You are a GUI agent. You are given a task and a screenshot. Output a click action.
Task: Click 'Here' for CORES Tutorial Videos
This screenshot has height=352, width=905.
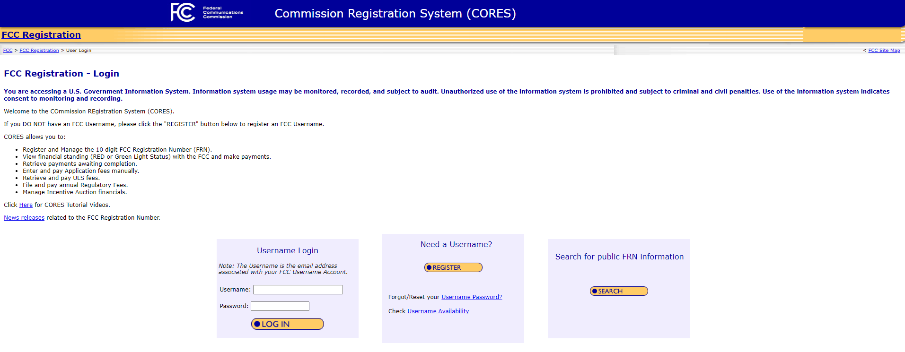[26, 205]
